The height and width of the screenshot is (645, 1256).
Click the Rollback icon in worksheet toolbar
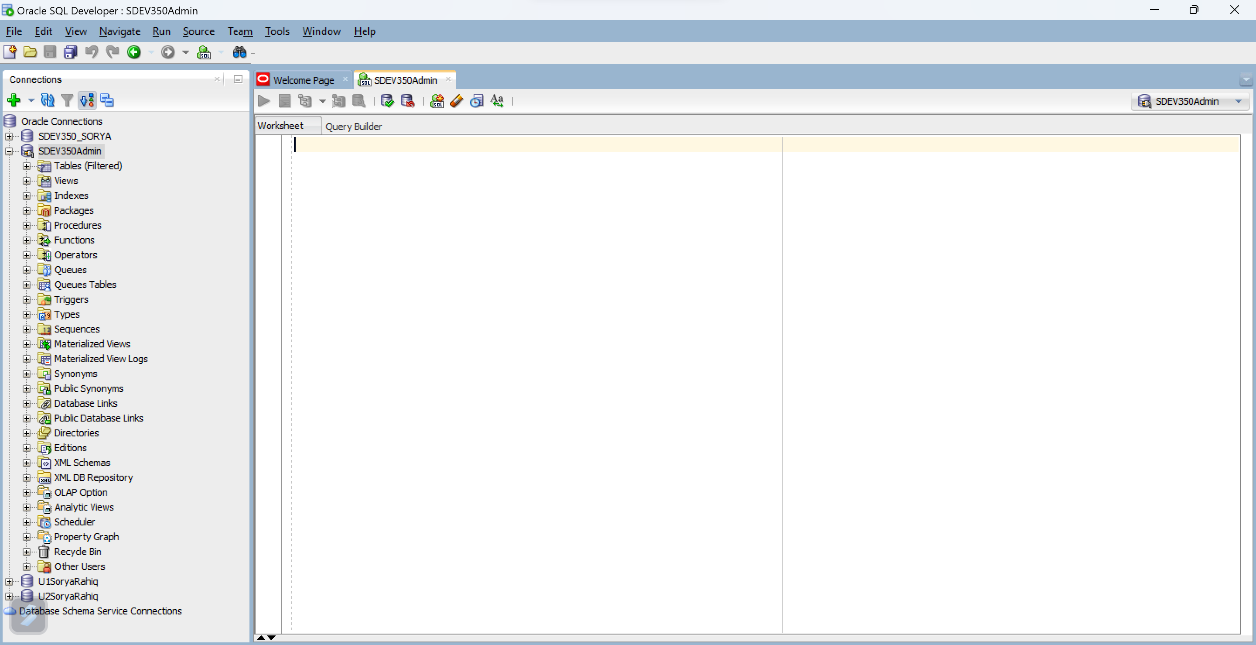408,101
